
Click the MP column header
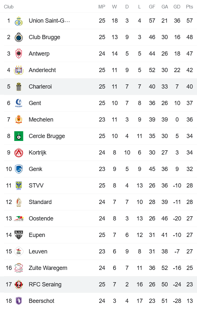102,6
